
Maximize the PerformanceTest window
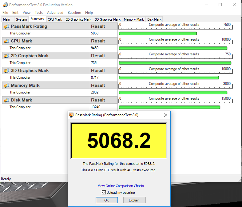[220, 5]
